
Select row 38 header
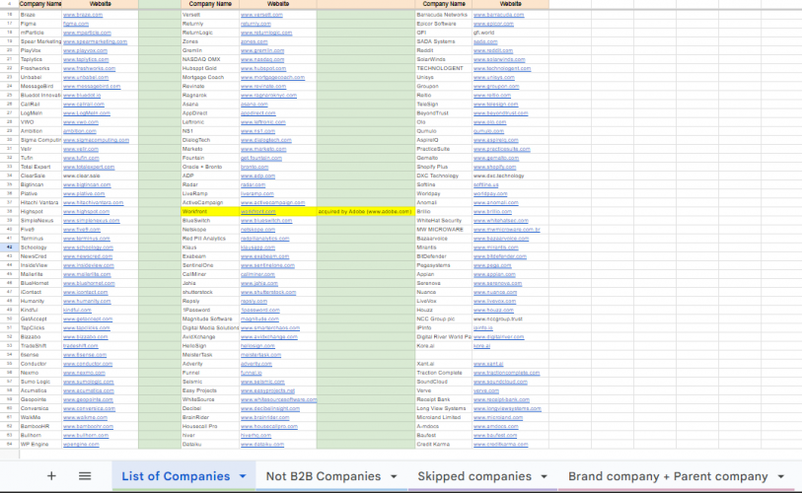(x=9, y=212)
